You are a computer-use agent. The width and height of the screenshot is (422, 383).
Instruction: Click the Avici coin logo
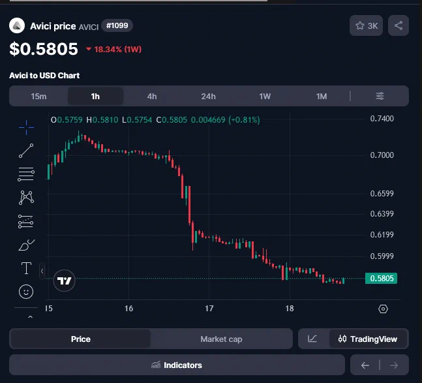coord(17,25)
